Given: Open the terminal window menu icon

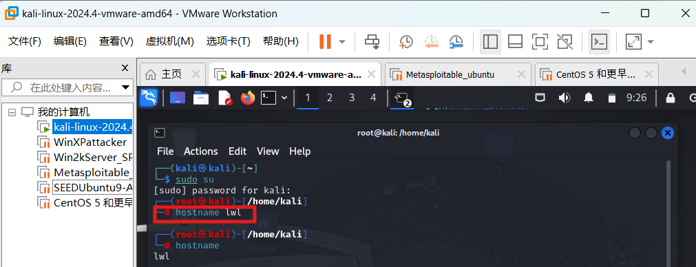Looking at the screenshot, I should point(160,133).
